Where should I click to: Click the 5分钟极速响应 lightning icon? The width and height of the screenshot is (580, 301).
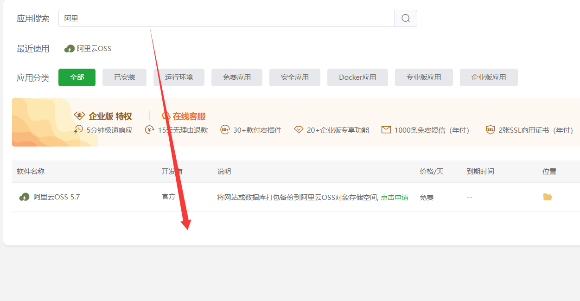click(x=79, y=130)
